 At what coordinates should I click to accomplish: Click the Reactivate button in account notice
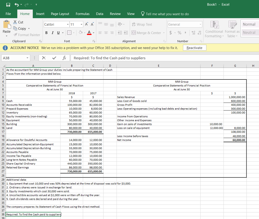point(194,47)
